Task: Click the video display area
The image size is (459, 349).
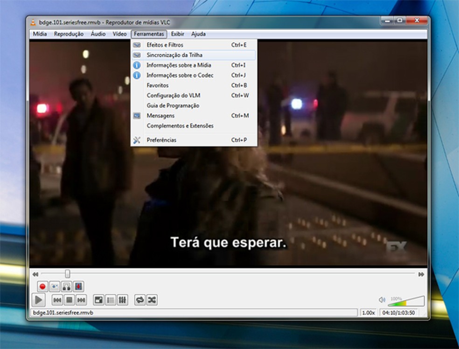Action: click(228, 154)
